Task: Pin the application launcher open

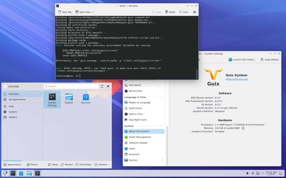Action: pyautogui.click(x=109, y=86)
